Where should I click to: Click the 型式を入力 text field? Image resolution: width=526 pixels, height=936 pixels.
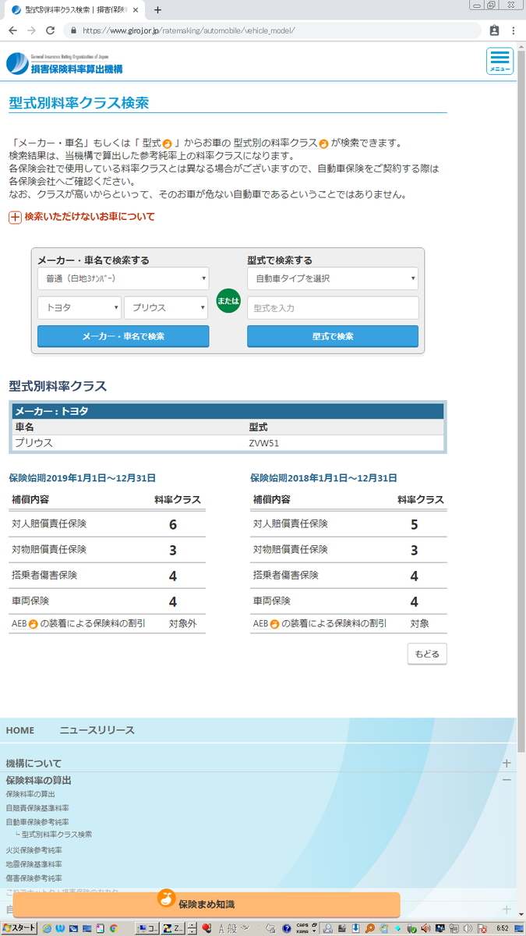pyautogui.click(x=333, y=308)
